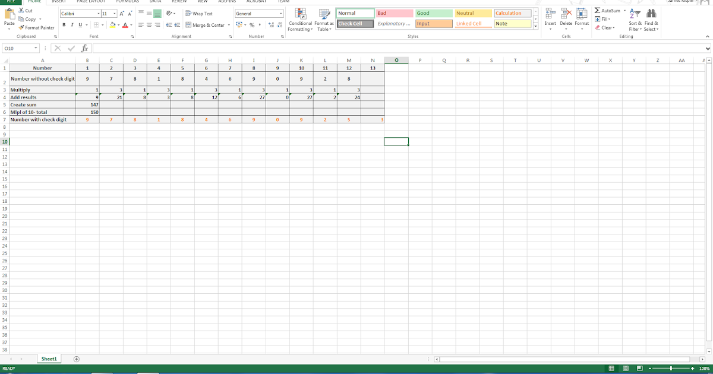Open the font size dropdown
This screenshot has height=374, width=713.
point(115,13)
